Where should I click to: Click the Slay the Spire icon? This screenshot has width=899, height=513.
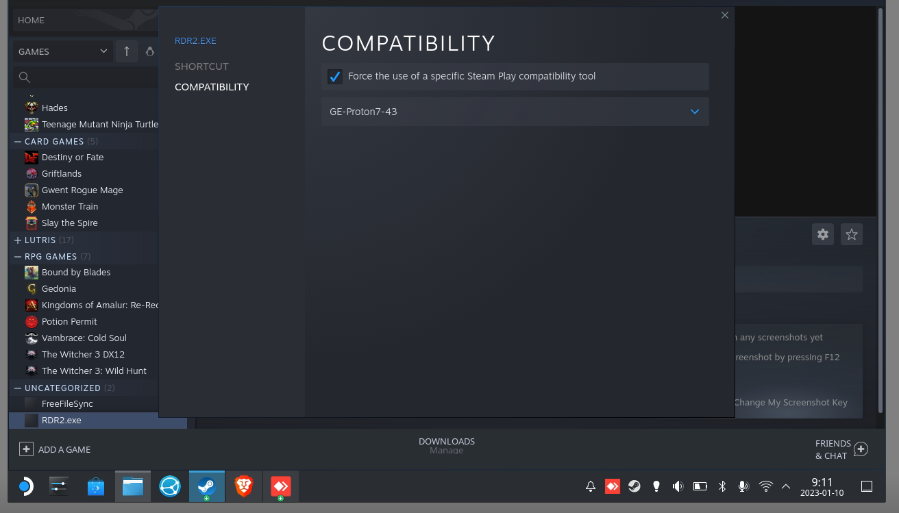click(32, 223)
